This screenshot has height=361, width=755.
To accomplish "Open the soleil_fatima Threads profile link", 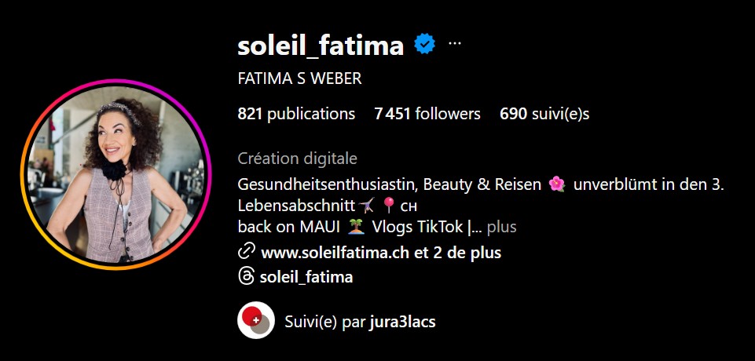I will (x=306, y=277).
